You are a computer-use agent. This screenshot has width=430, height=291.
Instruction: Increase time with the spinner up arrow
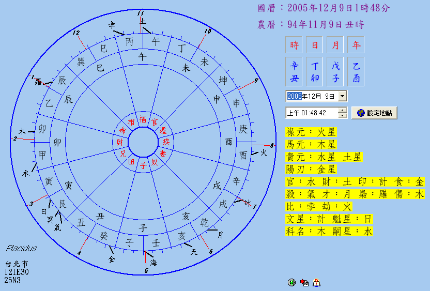point(342,110)
